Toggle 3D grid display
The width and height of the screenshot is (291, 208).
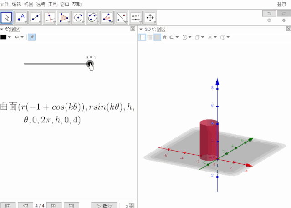150,37
